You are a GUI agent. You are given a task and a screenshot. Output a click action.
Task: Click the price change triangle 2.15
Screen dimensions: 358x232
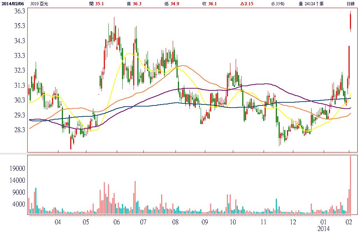pos(246,4)
